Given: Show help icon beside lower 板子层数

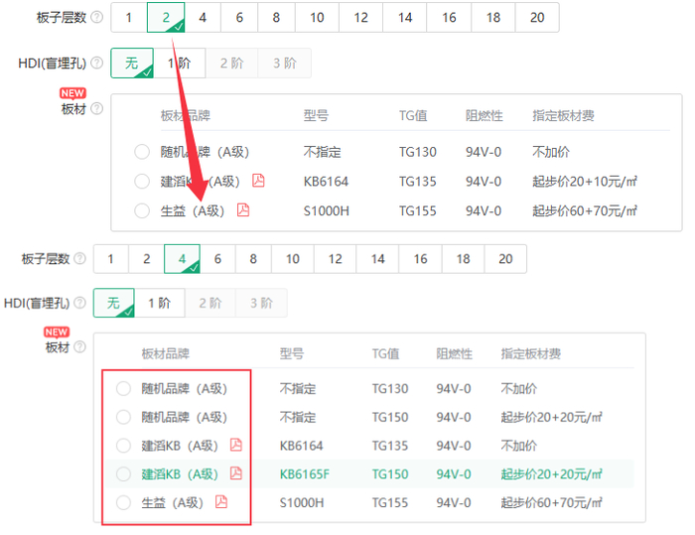Looking at the screenshot, I should click(79, 258).
